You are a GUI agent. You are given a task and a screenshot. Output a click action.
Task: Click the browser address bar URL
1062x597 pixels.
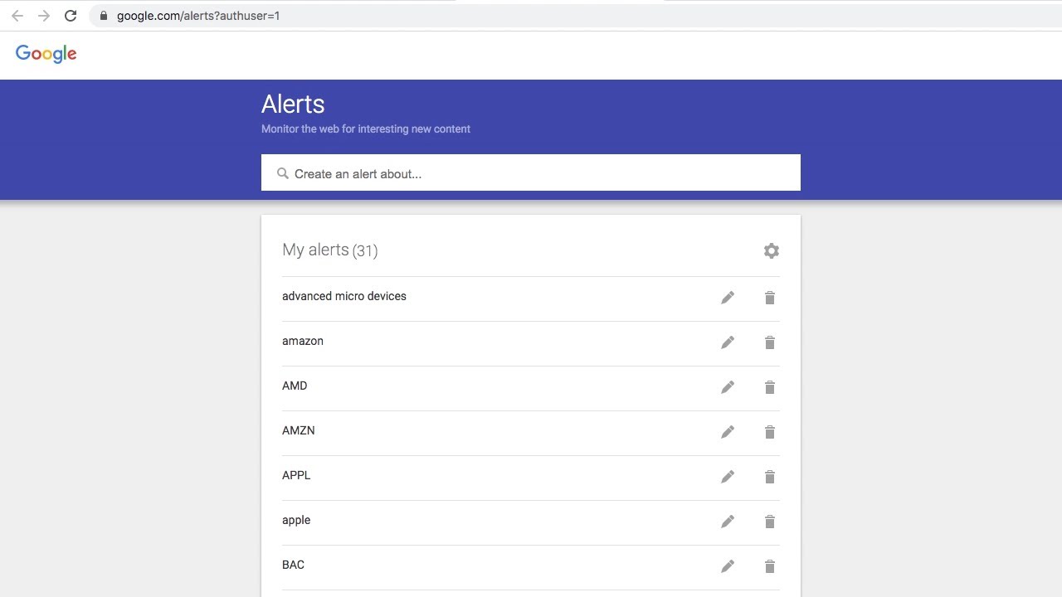198,16
